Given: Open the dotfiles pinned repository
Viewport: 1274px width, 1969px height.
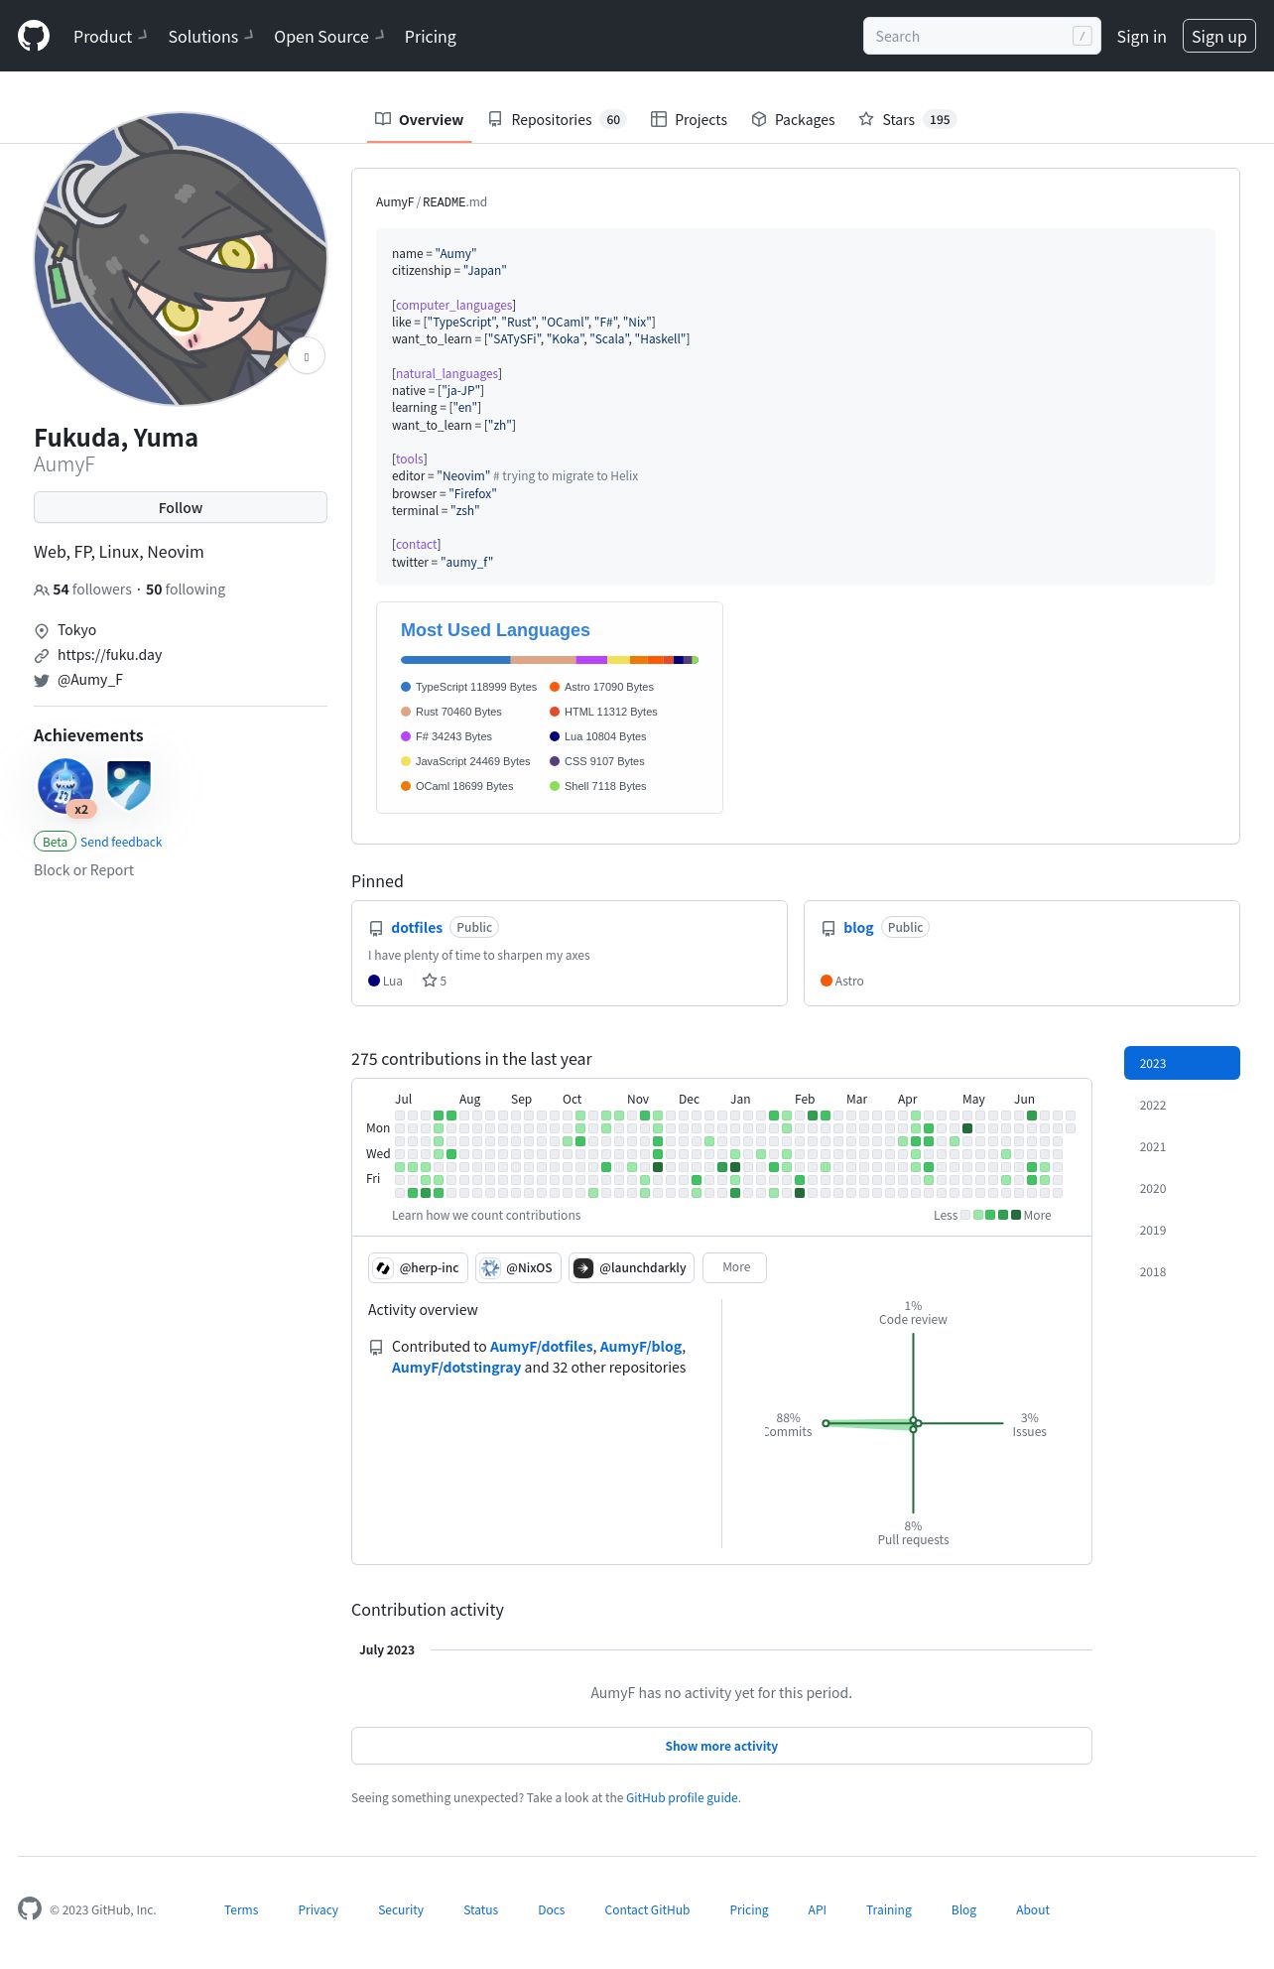Looking at the screenshot, I should (x=417, y=927).
